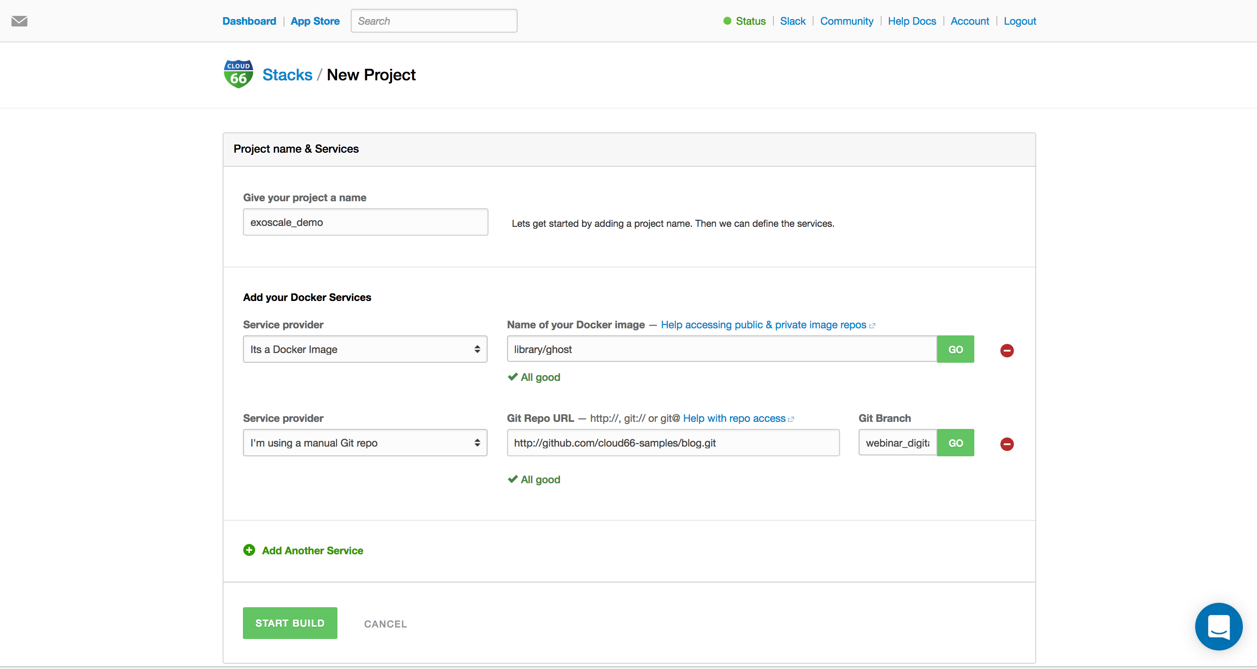Open the Intercom chat bubble
The width and height of the screenshot is (1257, 669).
point(1219,626)
